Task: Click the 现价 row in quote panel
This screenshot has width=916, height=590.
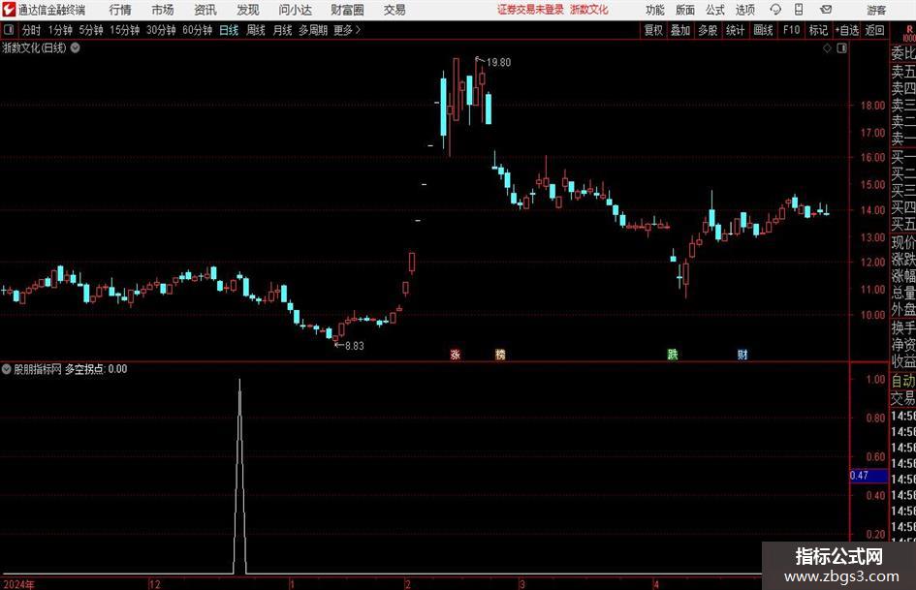Action: (x=903, y=242)
